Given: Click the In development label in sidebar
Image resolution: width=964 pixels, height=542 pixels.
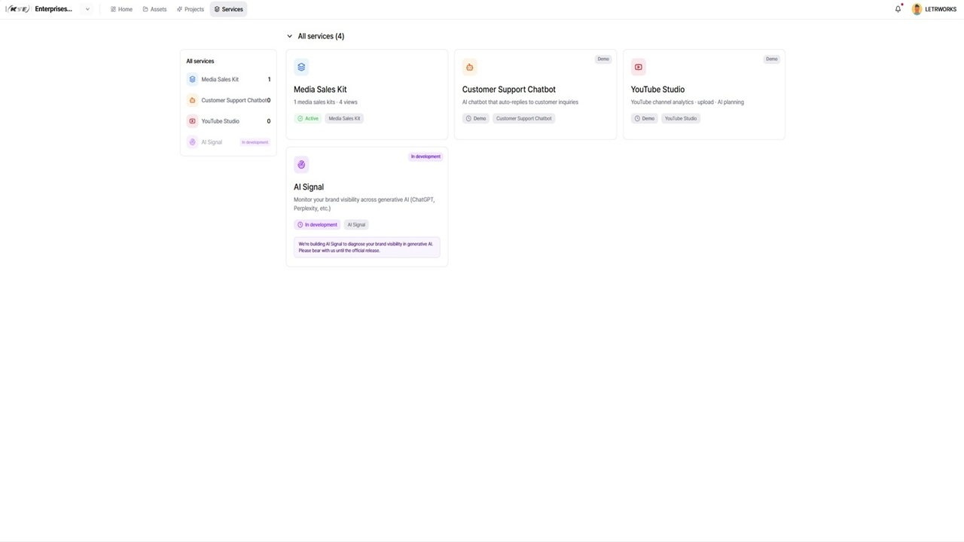Looking at the screenshot, I should [x=255, y=142].
